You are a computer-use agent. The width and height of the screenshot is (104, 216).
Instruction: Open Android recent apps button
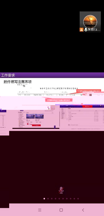(40, 210)
